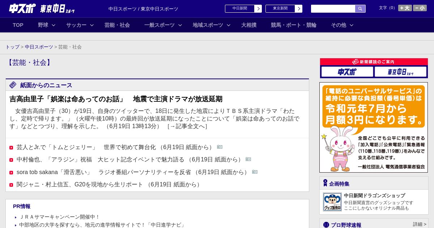Open the 吉高由里子 headline article
This screenshot has height=228, width=434.
click(x=116, y=99)
